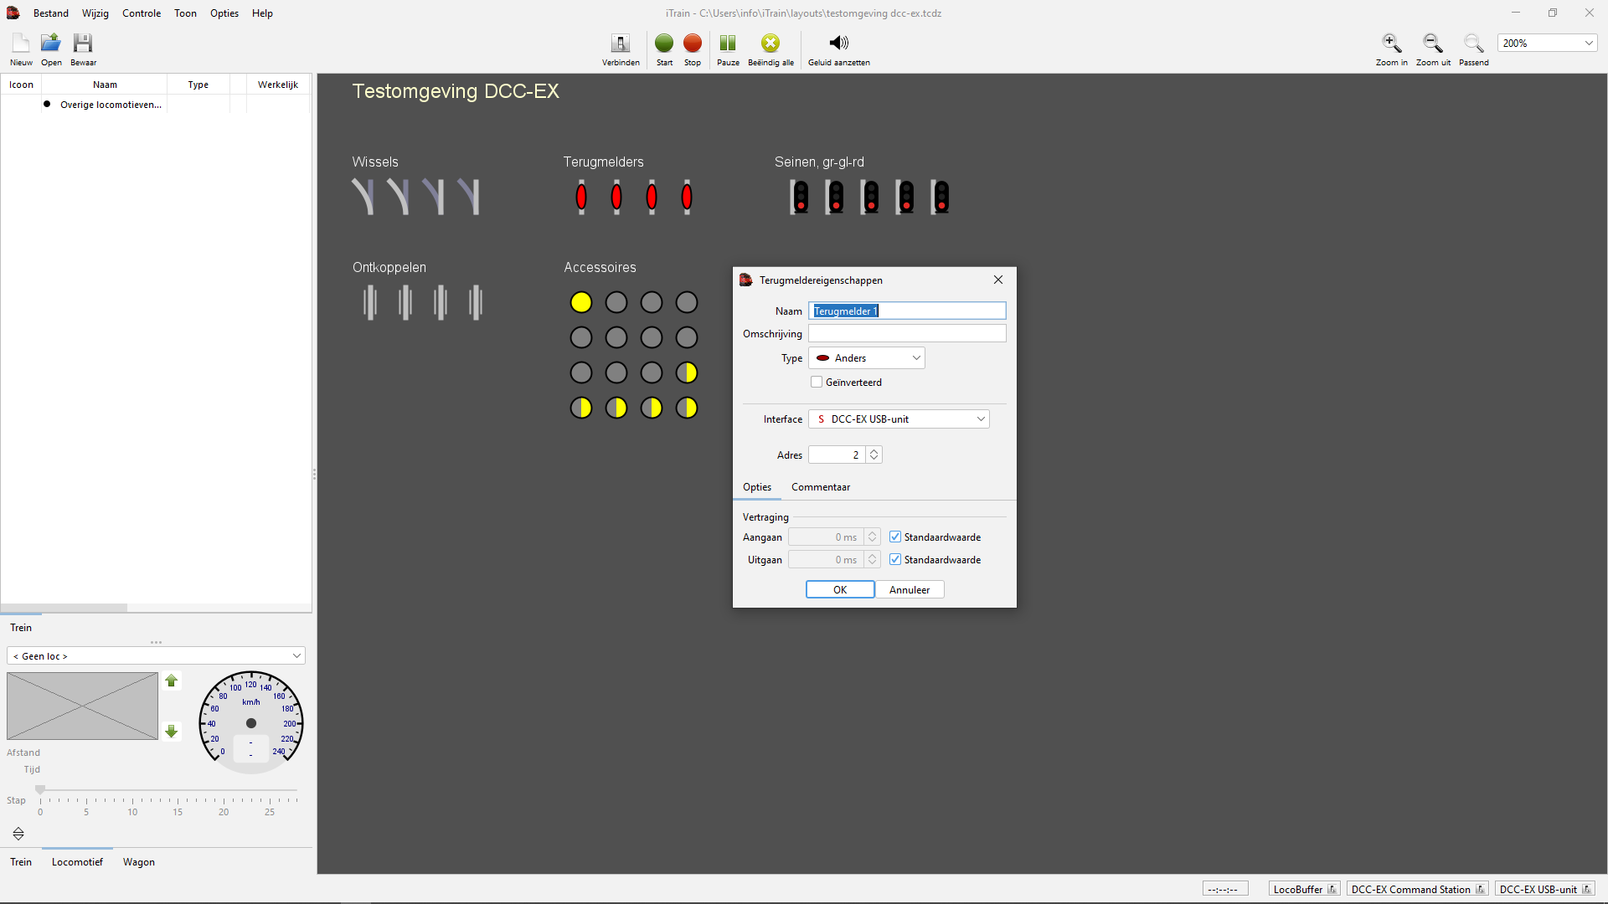Click the Beëindig alle icon
The image size is (1608, 904).
click(770, 44)
